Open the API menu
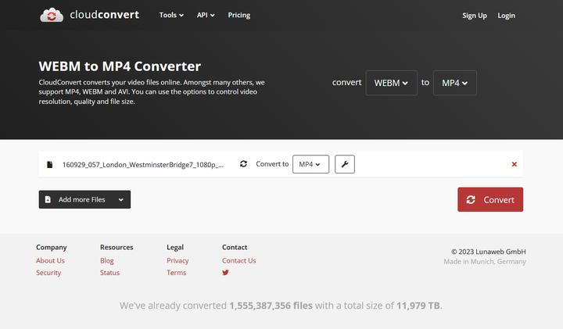The width and height of the screenshot is (563, 329). (x=206, y=15)
